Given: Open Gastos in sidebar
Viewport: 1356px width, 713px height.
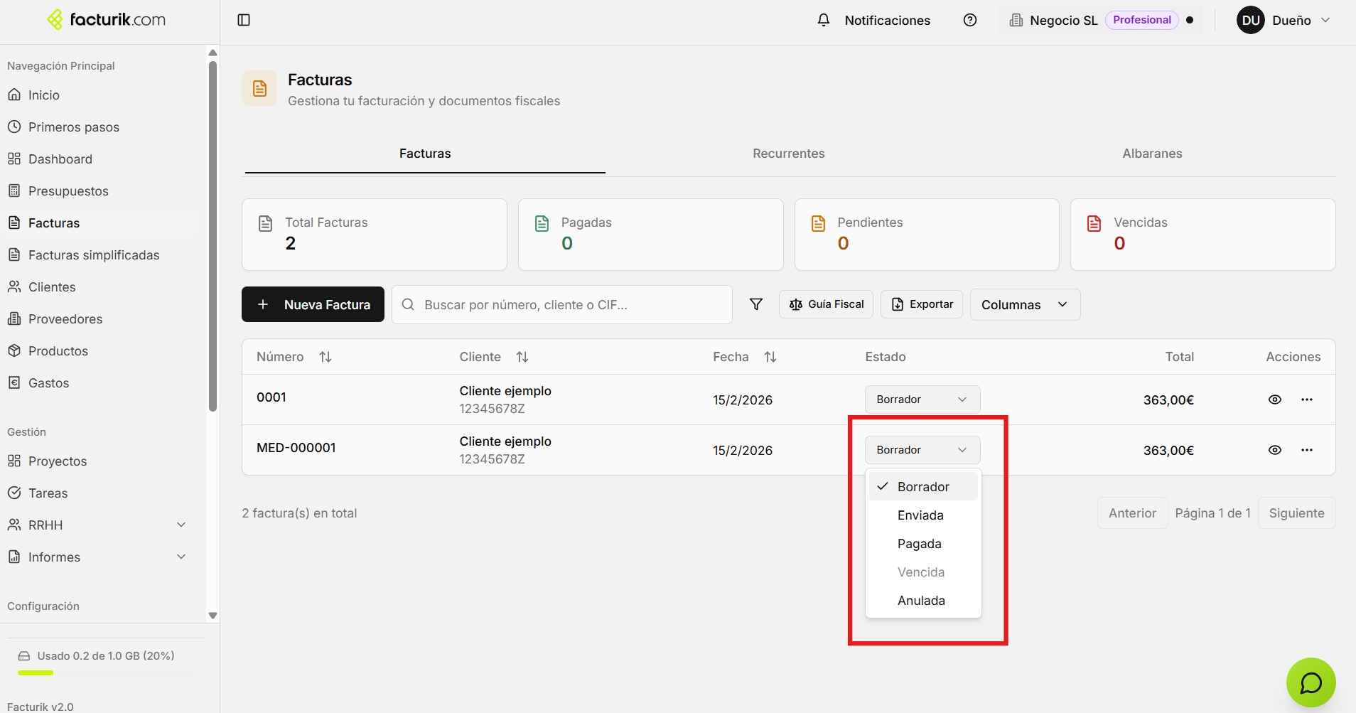Looking at the screenshot, I should [103, 383].
